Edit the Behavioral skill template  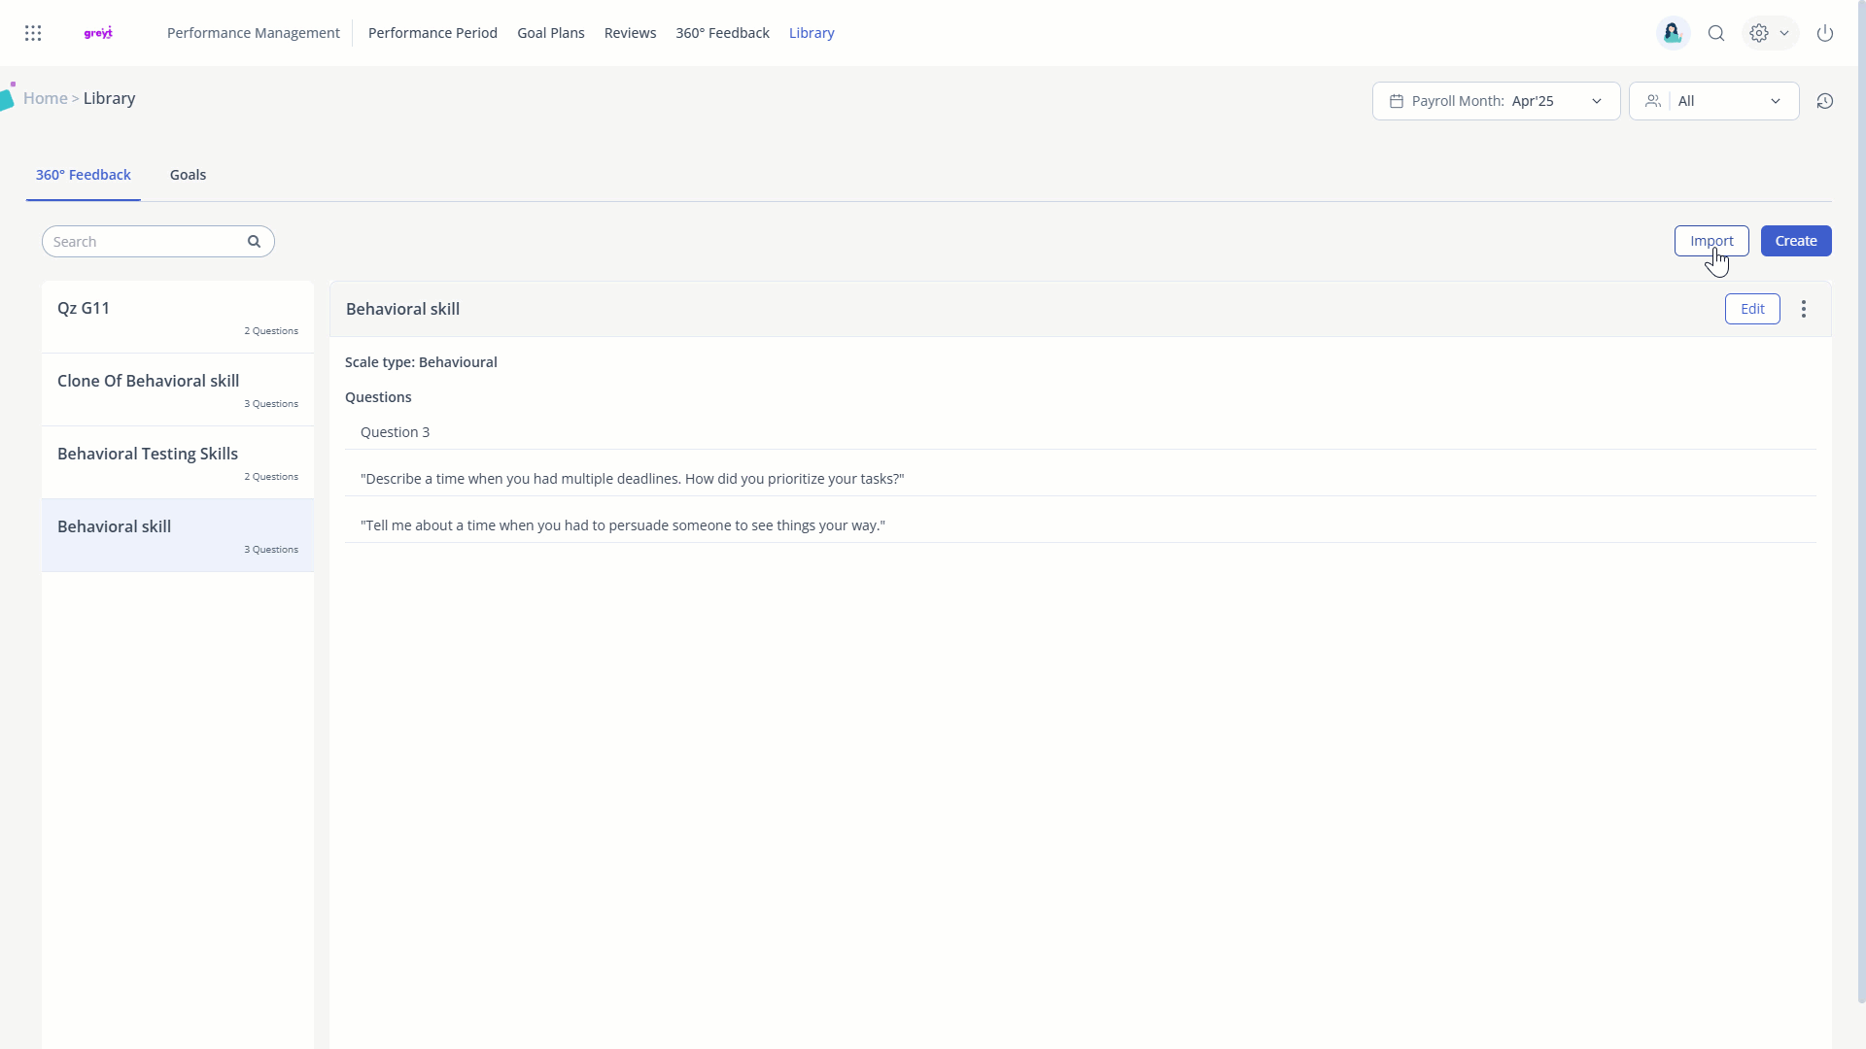(x=1751, y=309)
